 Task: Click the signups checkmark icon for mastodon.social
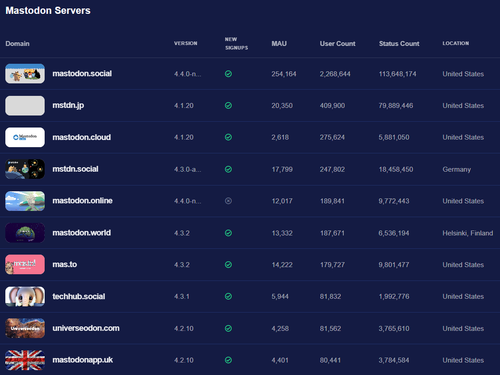(228, 74)
